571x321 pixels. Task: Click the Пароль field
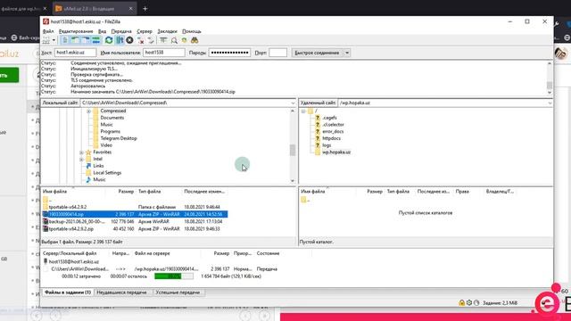click(x=229, y=53)
